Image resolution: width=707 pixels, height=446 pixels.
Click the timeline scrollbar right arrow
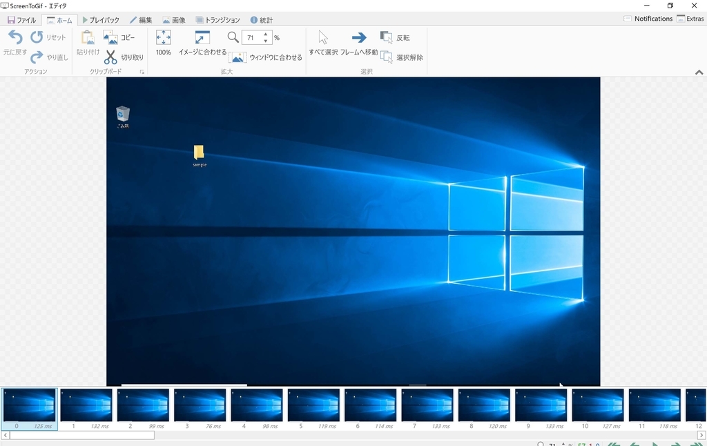pyautogui.click(x=701, y=435)
